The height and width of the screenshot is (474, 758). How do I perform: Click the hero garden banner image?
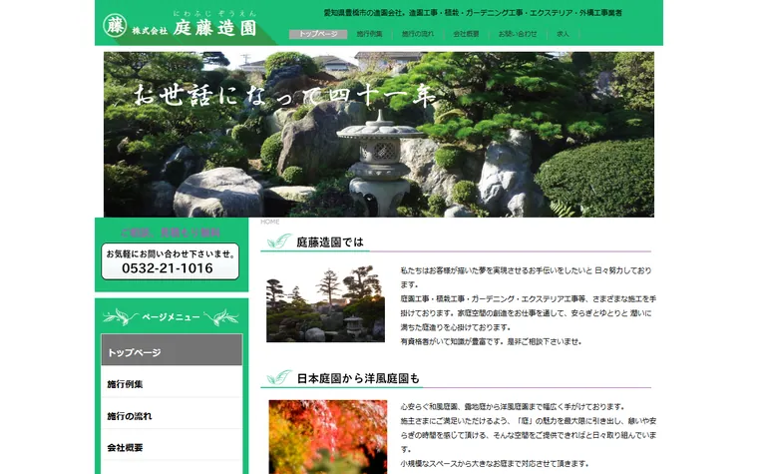coord(379,134)
